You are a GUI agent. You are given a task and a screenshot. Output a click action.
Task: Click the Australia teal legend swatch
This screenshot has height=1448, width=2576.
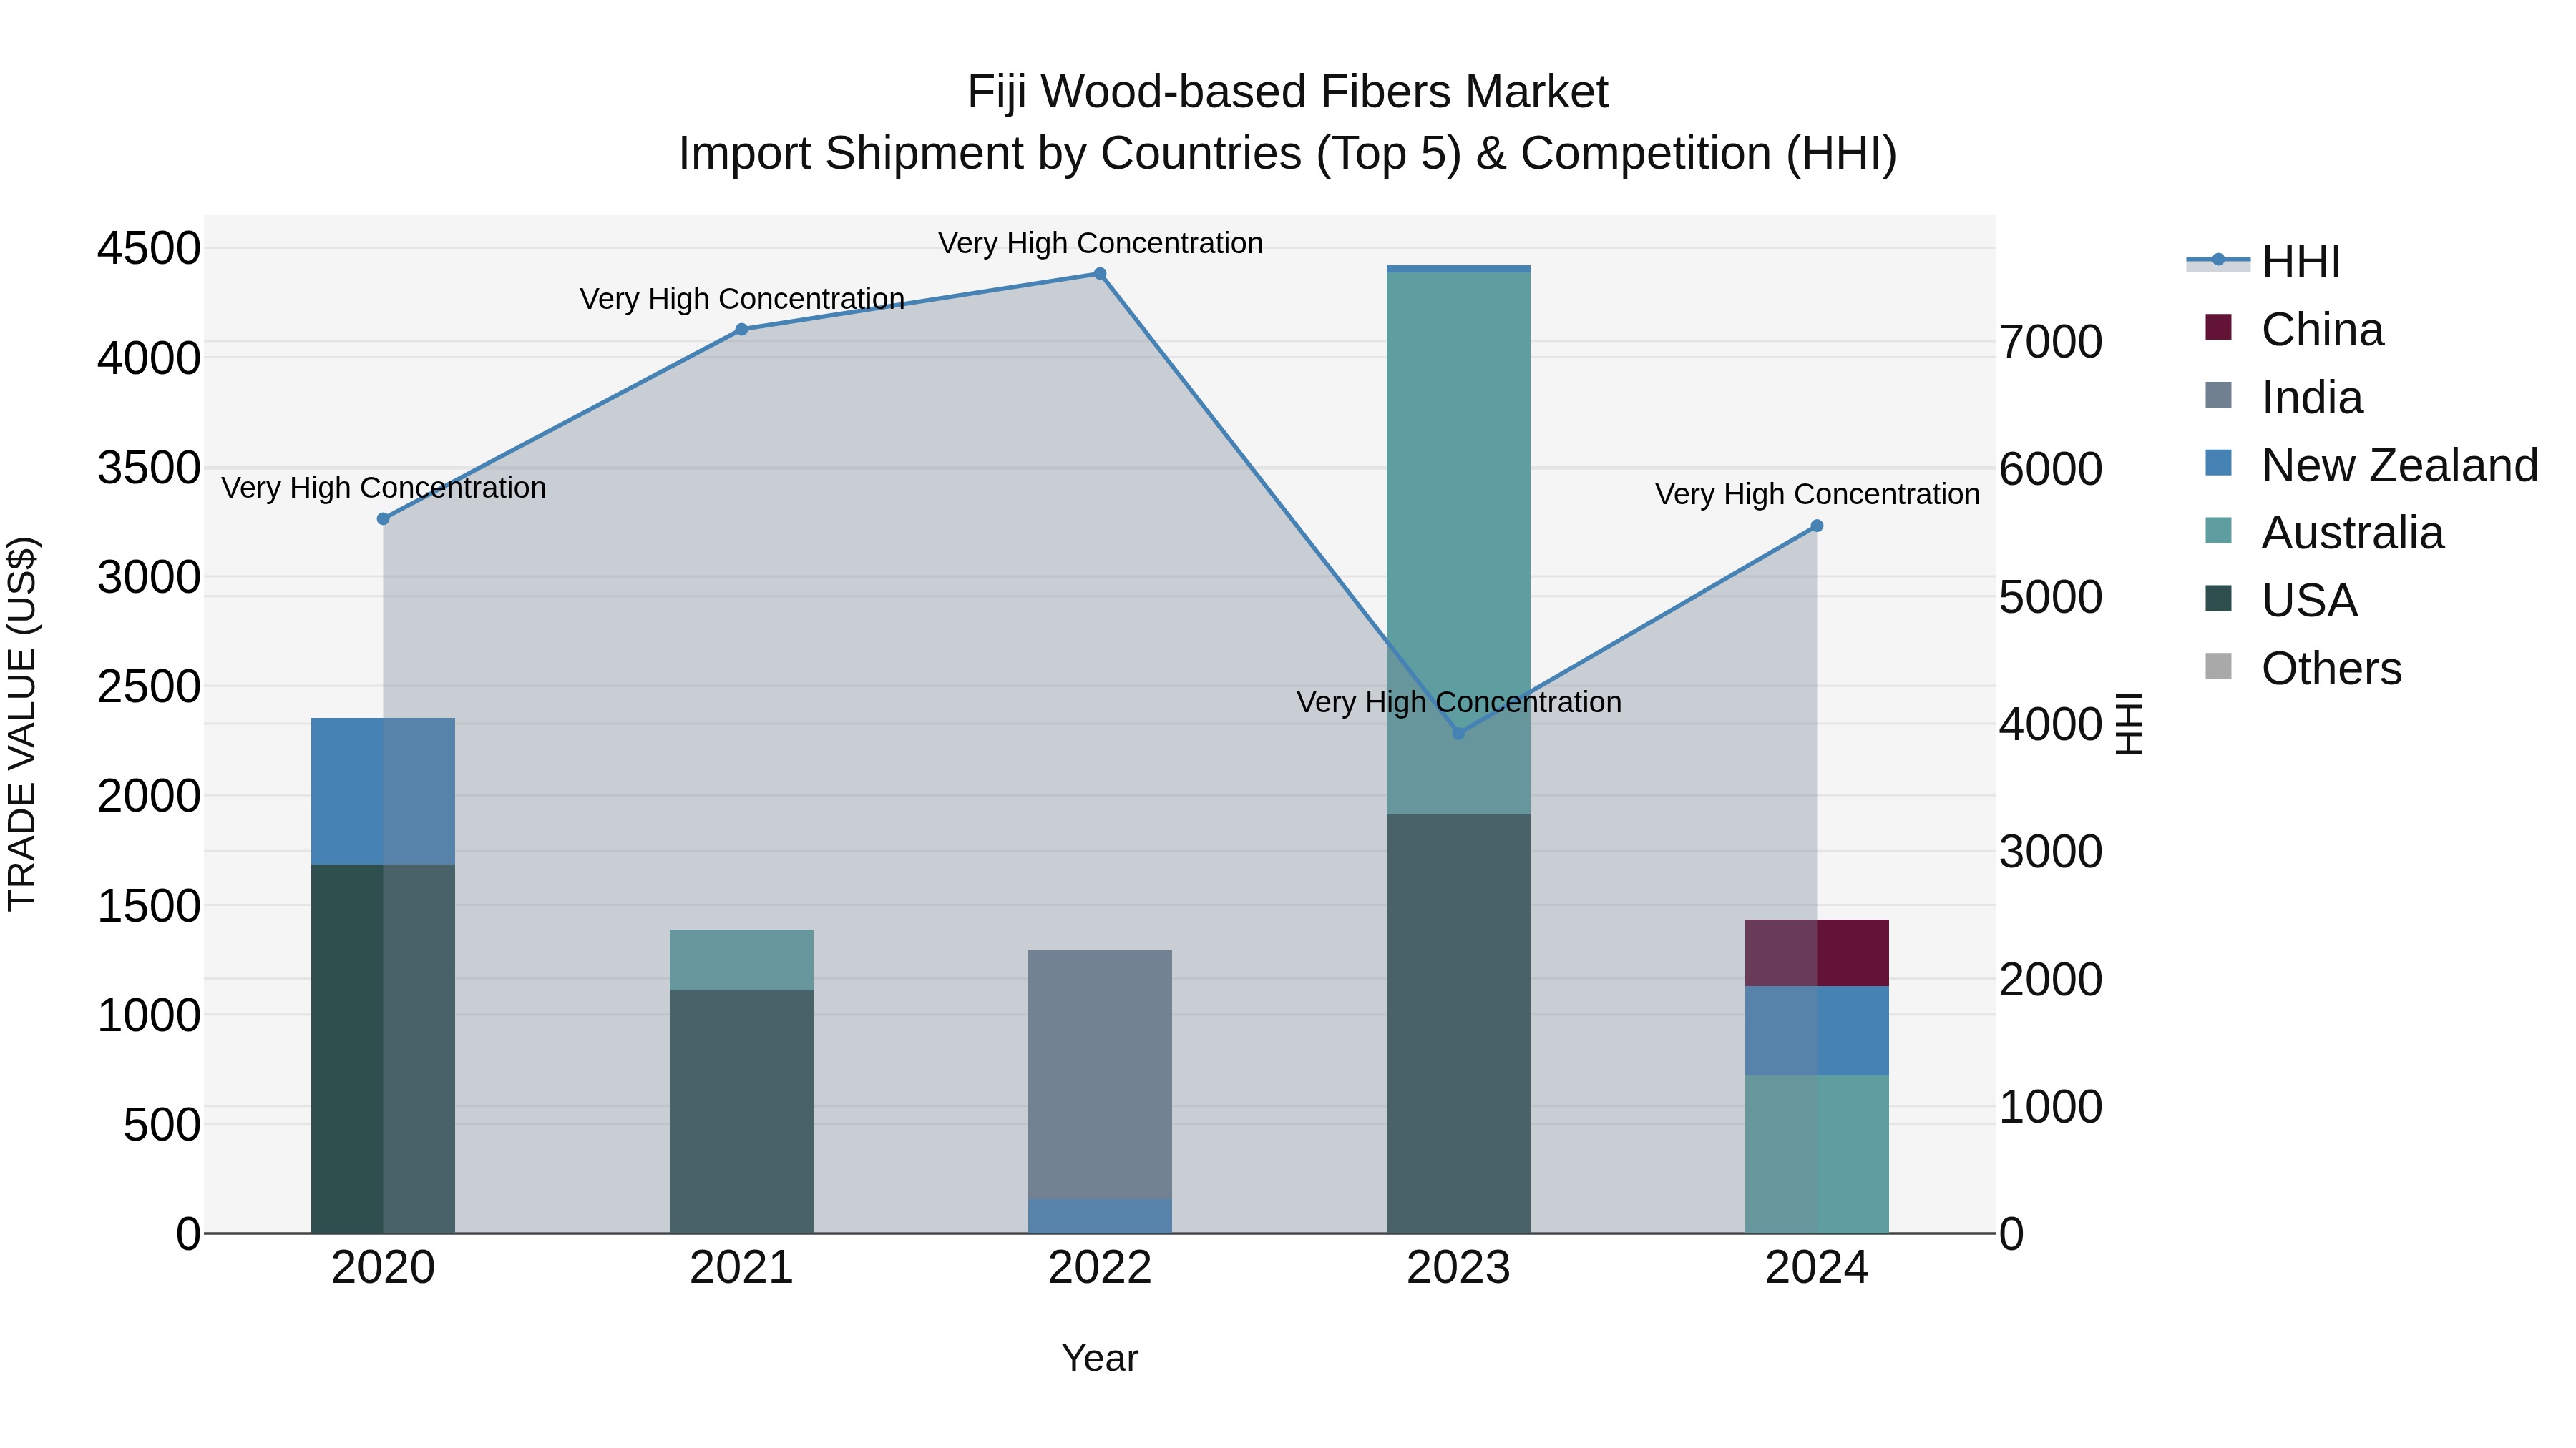point(2218,531)
